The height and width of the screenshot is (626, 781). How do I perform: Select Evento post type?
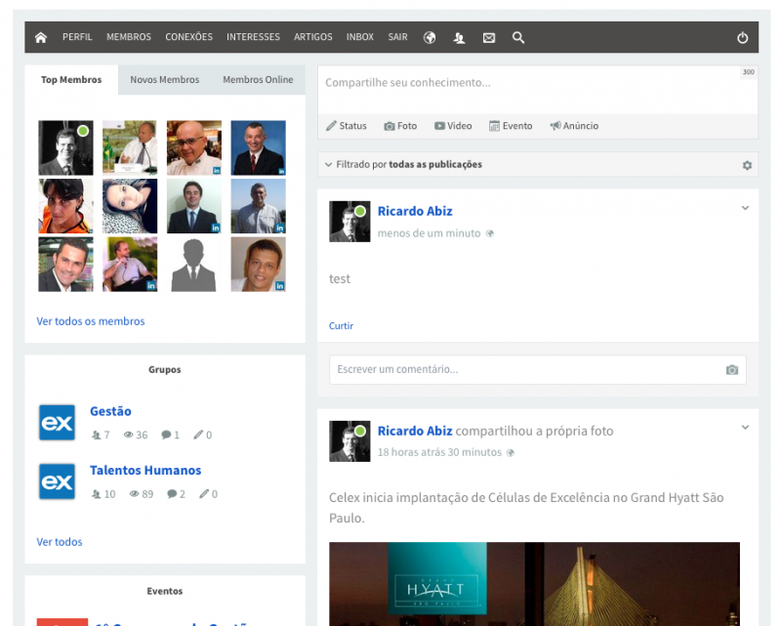[x=511, y=126]
